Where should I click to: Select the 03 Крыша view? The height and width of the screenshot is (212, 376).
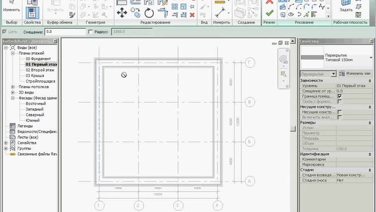(35, 75)
